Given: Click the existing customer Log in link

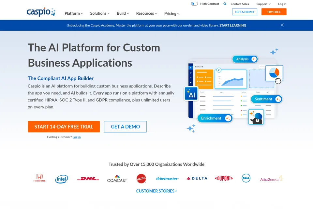Looking at the screenshot, I should click(x=77, y=137).
